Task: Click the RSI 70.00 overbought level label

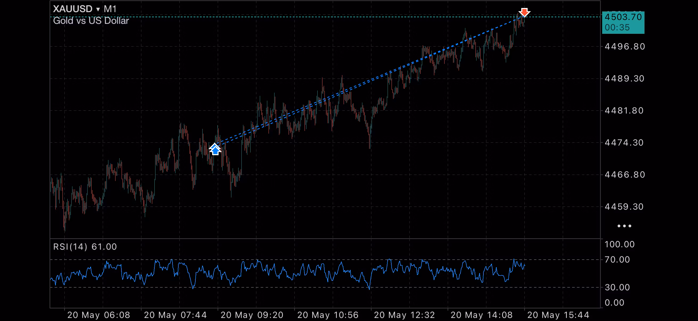Action: (x=617, y=260)
